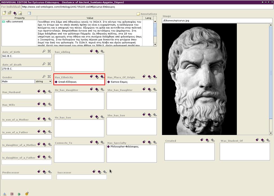Create a new instance for Has_Ethnicity
The width and height of the screenshot is (274, 196).
pos(92,76)
